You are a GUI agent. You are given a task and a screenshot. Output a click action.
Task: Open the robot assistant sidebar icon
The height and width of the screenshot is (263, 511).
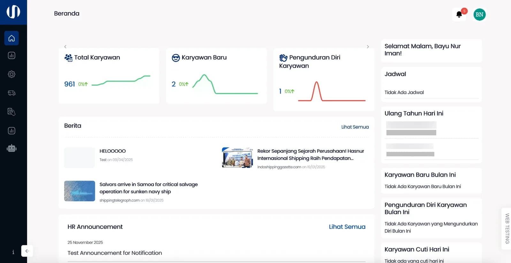pyautogui.click(x=11, y=148)
